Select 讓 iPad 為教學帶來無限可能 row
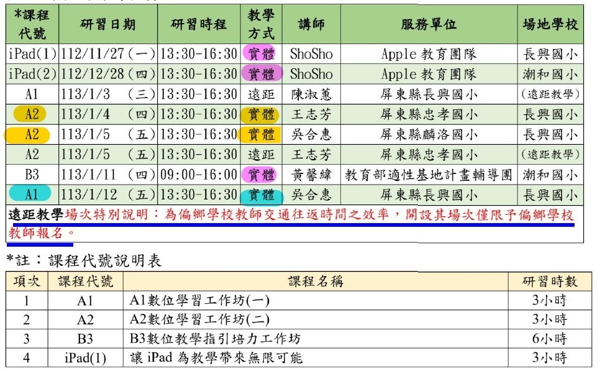This screenshot has width=600, height=371. (299, 358)
